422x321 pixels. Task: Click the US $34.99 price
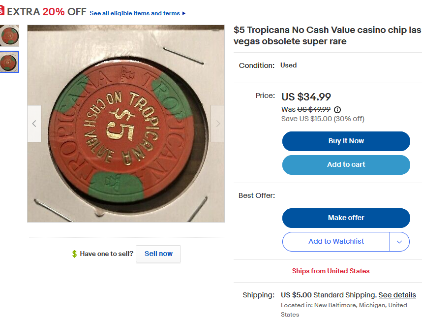click(306, 97)
